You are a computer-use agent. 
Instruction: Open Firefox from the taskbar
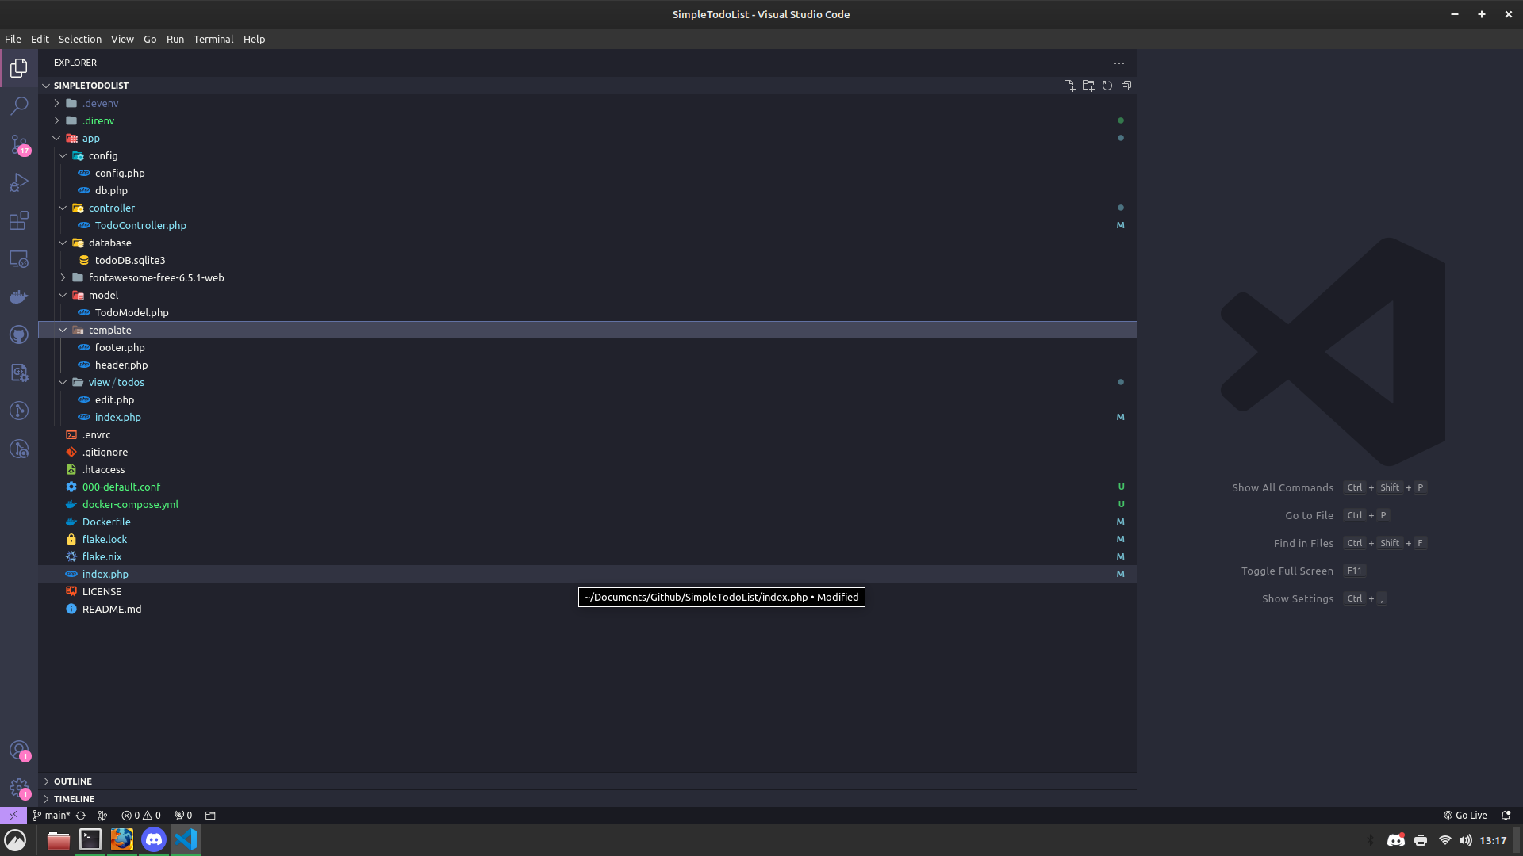pyautogui.click(x=122, y=839)
